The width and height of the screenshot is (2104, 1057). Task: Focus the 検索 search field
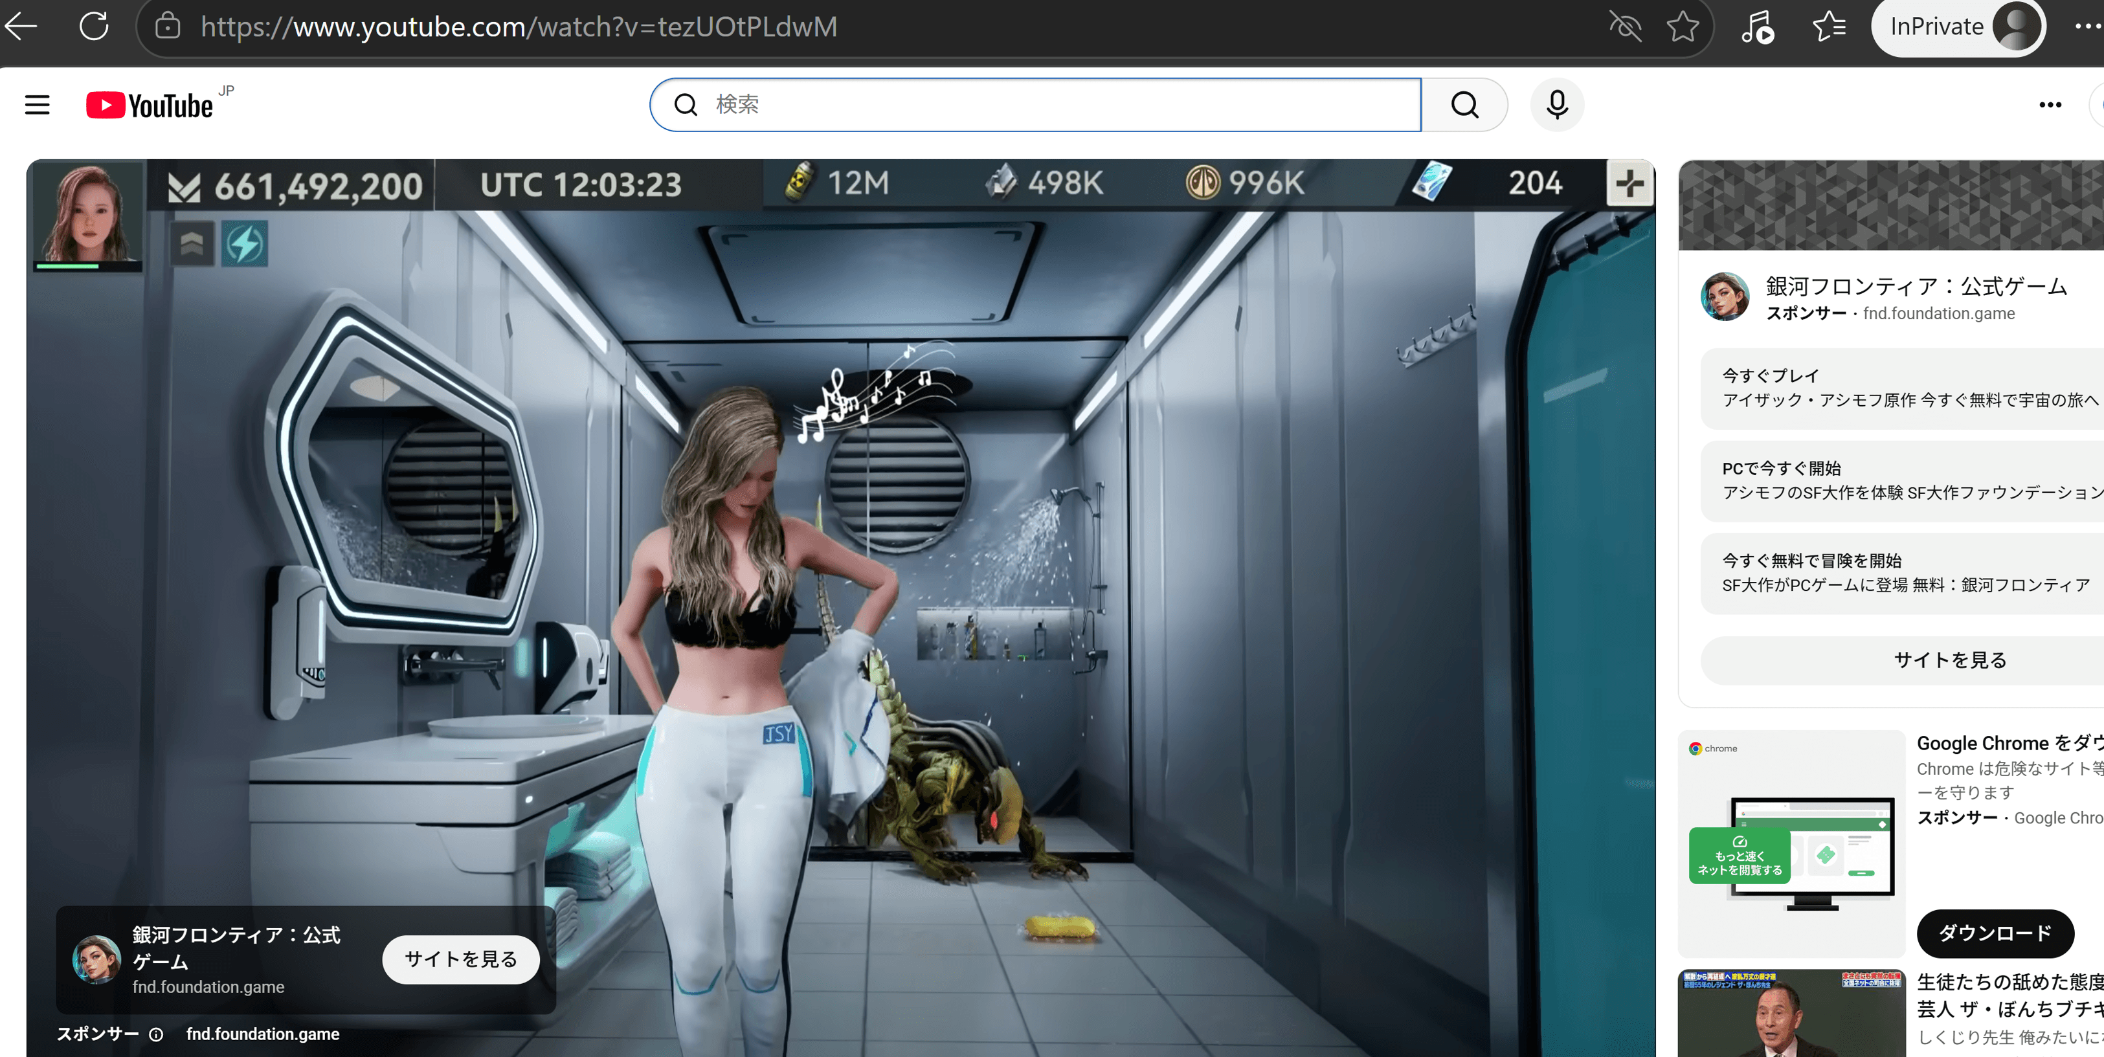[x=1035, y=105]
